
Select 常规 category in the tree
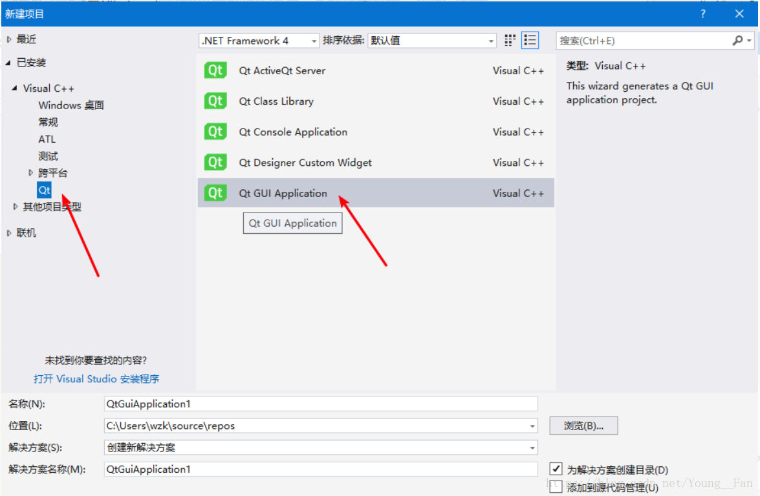pos(48,122)
